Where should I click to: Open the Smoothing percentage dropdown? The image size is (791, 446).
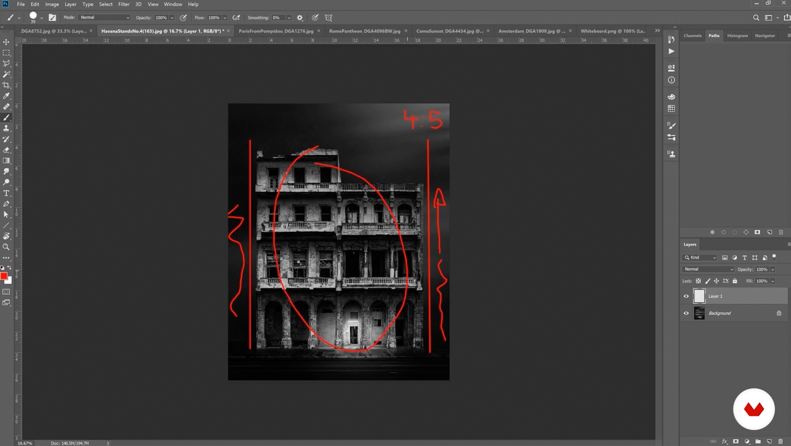pos(289,17)
